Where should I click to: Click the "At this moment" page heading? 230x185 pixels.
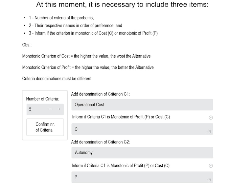122,5
